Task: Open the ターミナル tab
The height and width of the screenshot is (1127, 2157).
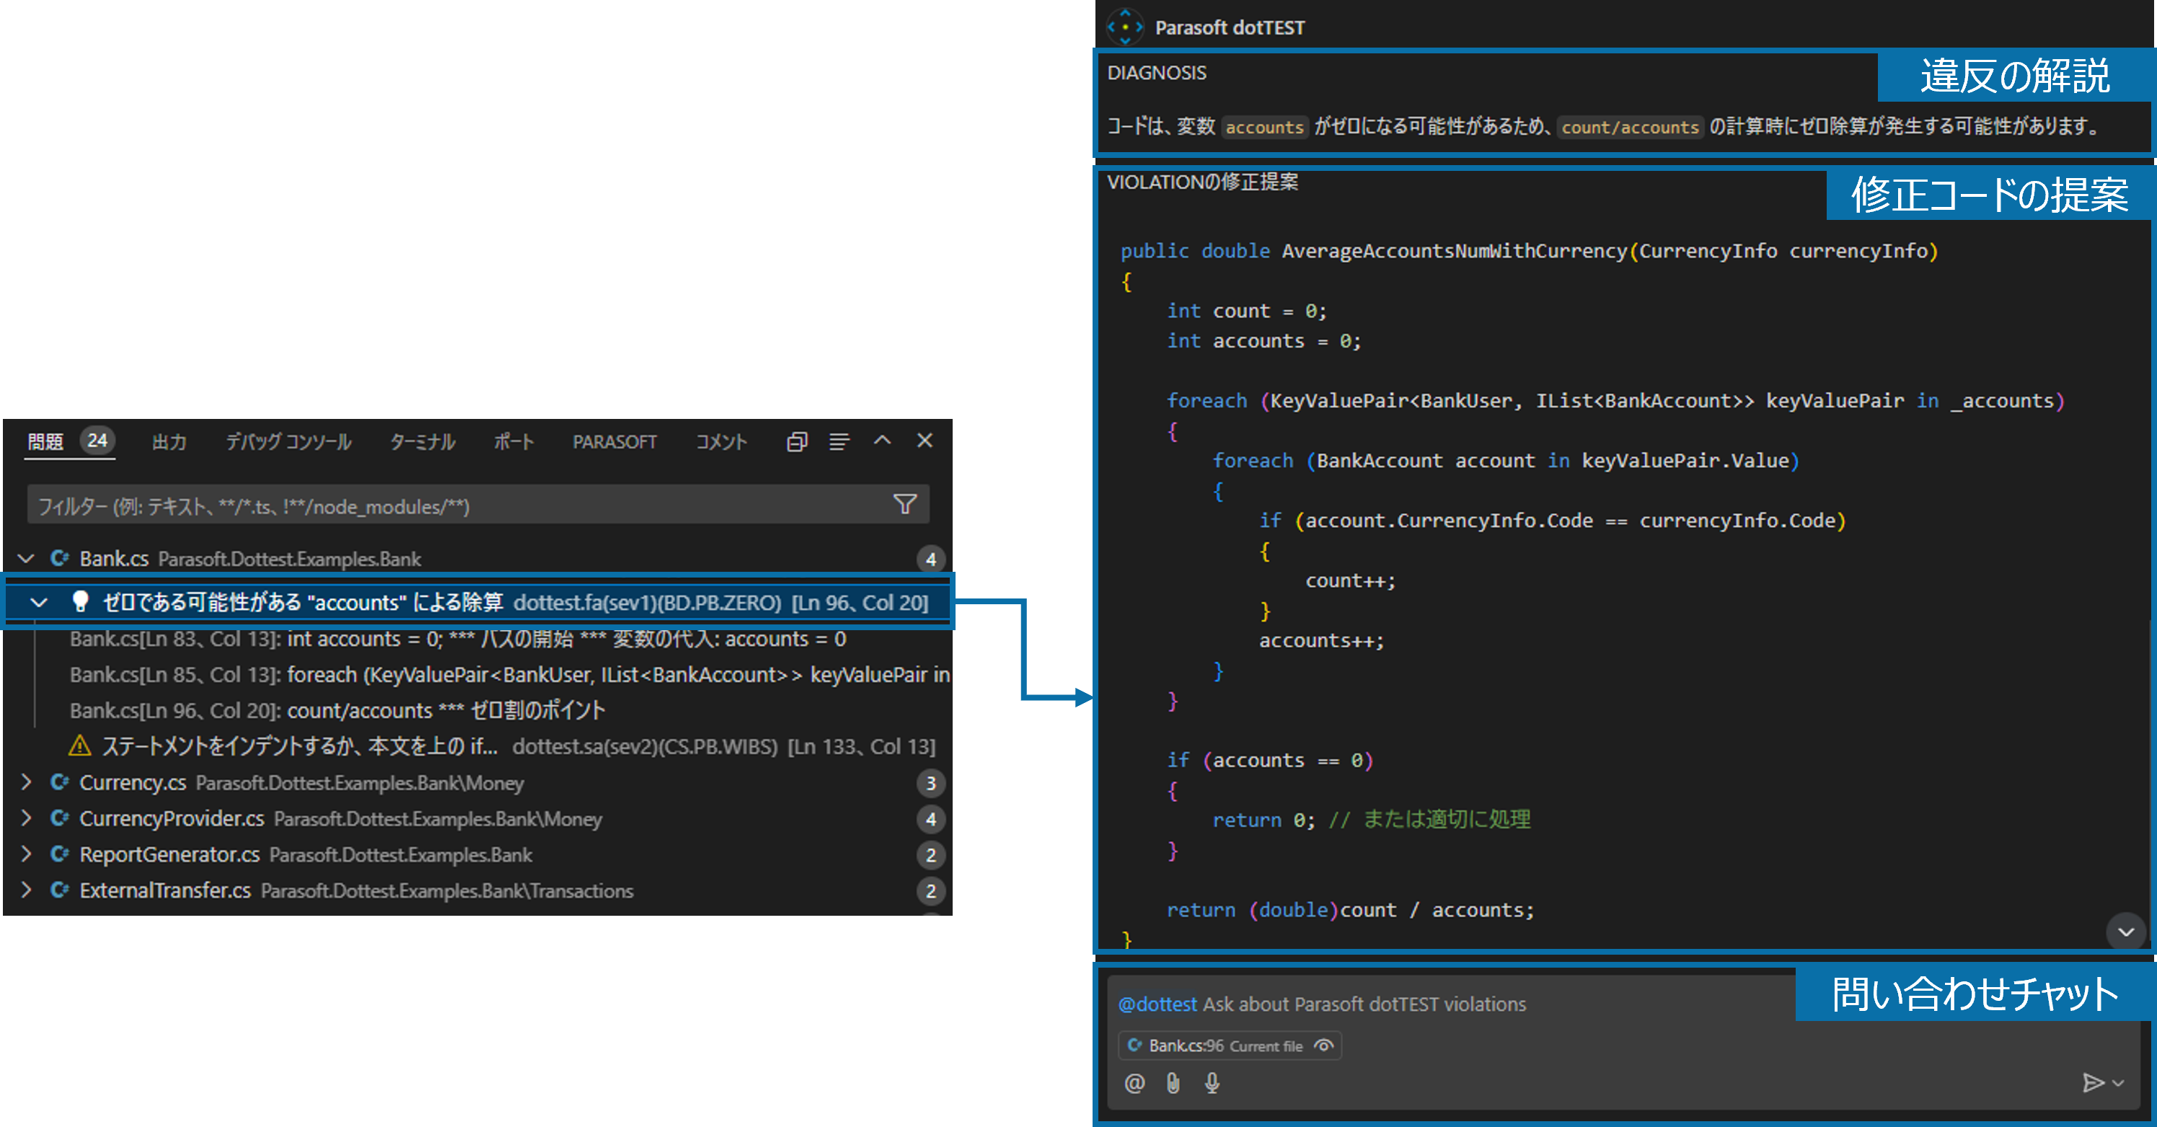Action: click(x=423, y=441)
